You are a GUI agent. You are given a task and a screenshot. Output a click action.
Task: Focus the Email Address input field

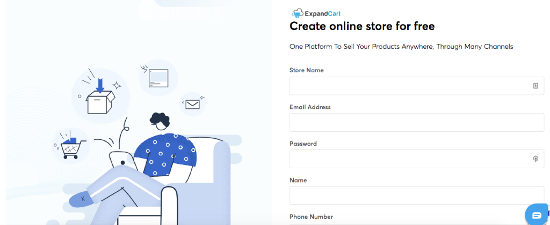(417, 123)
